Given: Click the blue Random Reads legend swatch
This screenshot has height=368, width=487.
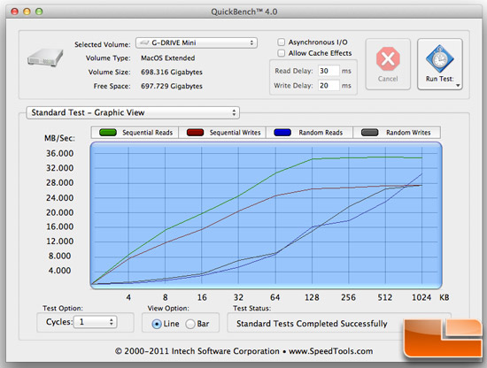Looking at the screenshot, I should (282, 133).
